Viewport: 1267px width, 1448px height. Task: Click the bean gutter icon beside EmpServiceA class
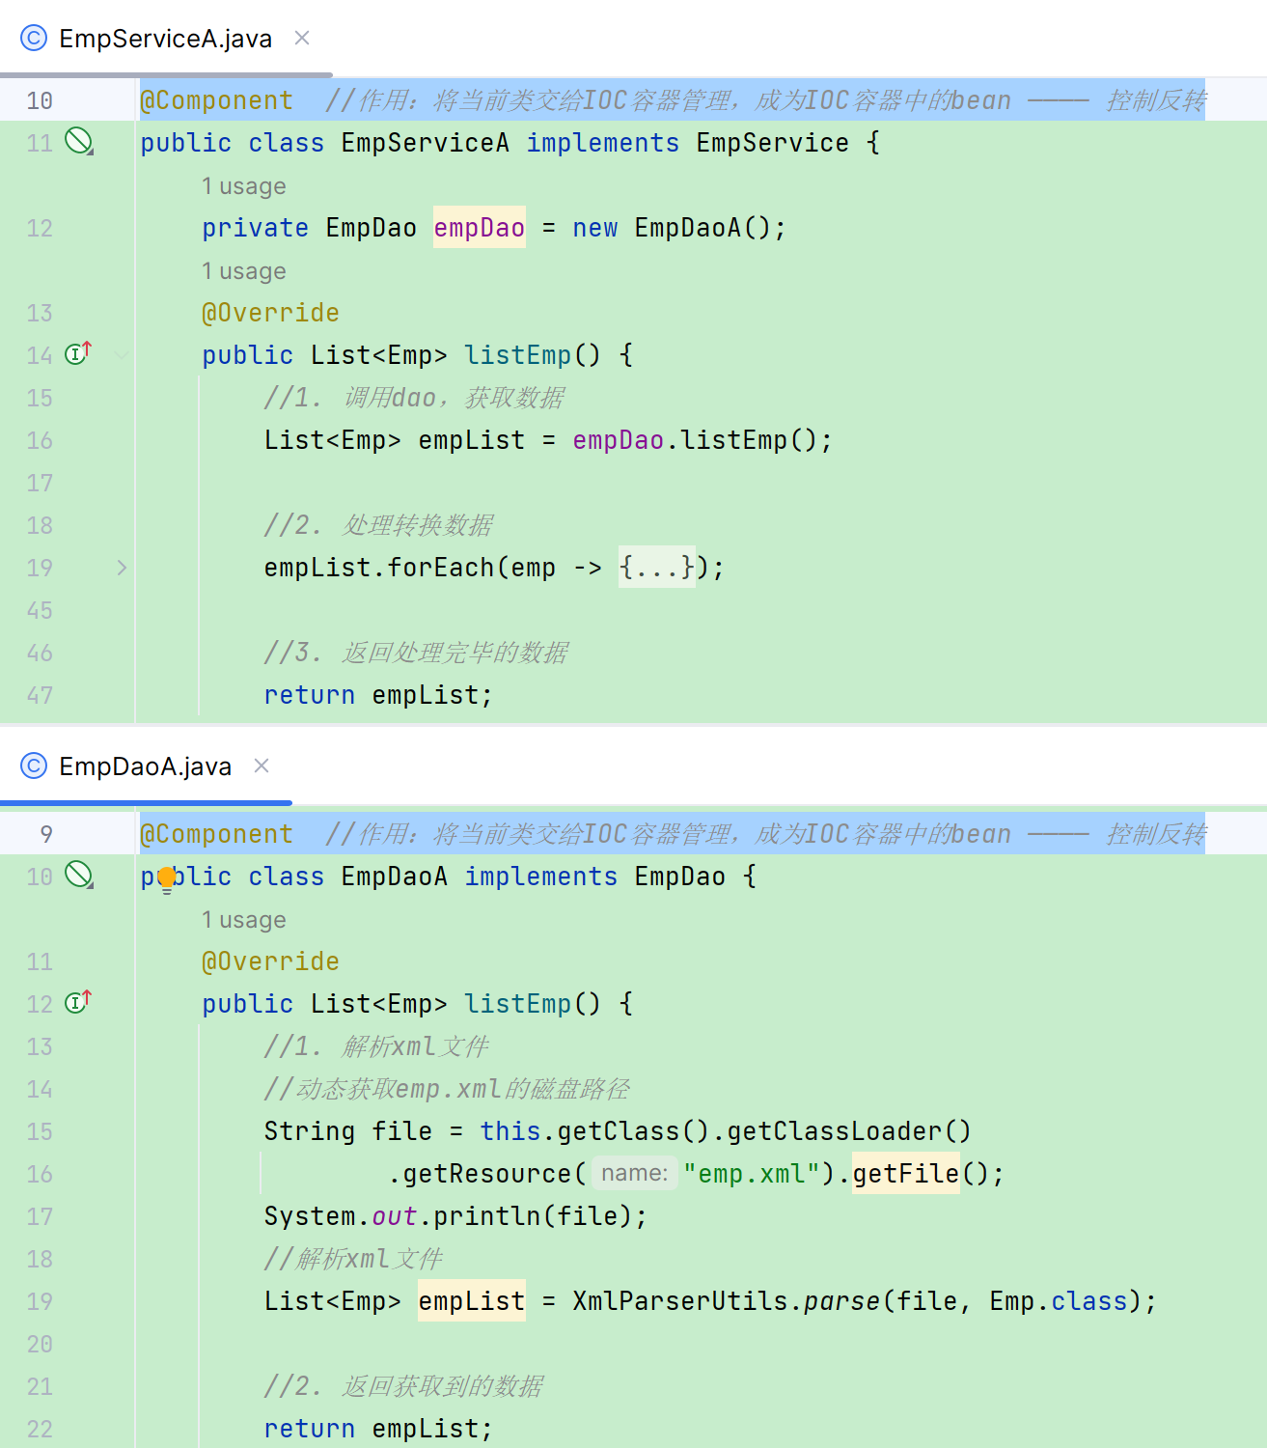[78, 142]
